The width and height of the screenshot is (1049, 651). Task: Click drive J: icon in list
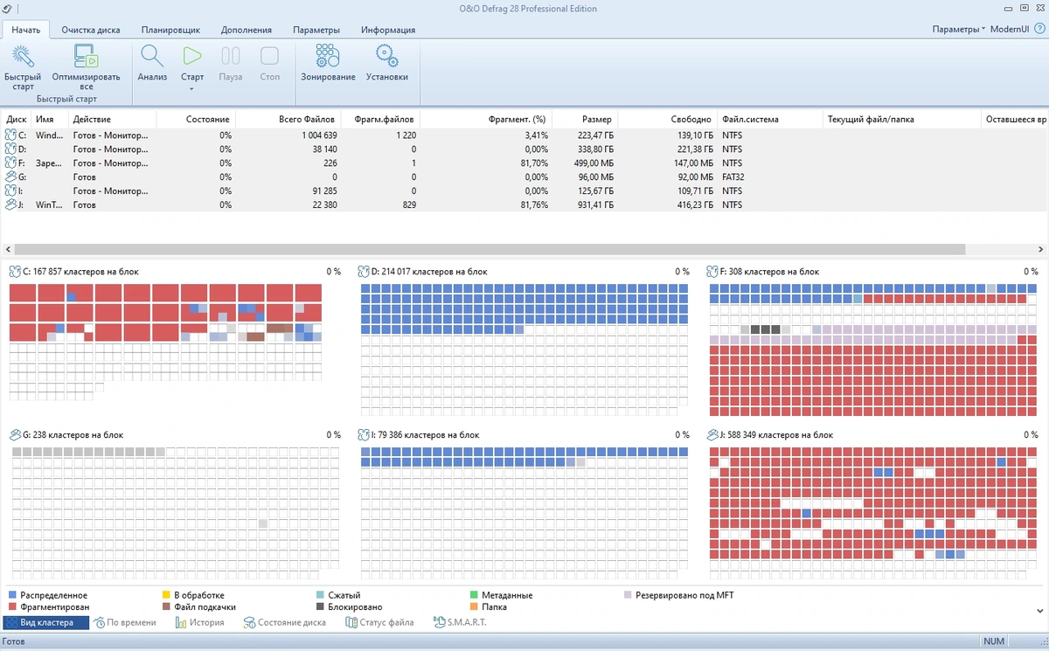pos(11,204)
